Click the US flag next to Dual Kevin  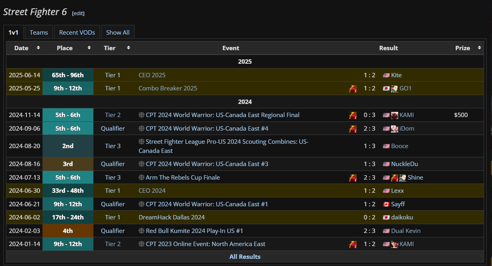tap(386, 231)
